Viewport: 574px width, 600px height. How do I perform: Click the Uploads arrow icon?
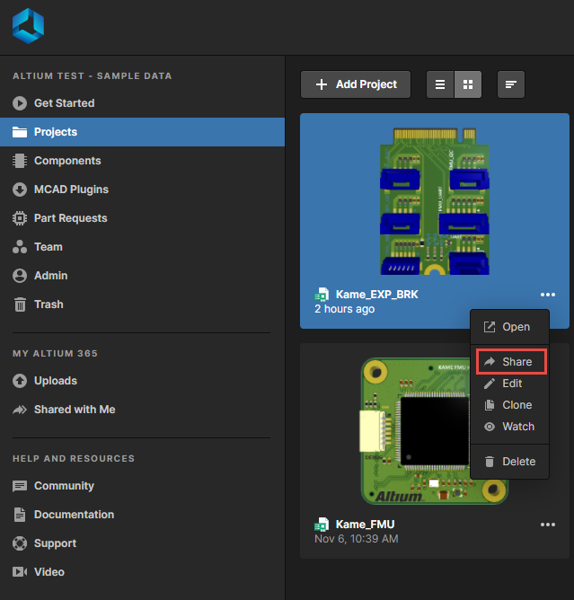click(x=20, y=381)
